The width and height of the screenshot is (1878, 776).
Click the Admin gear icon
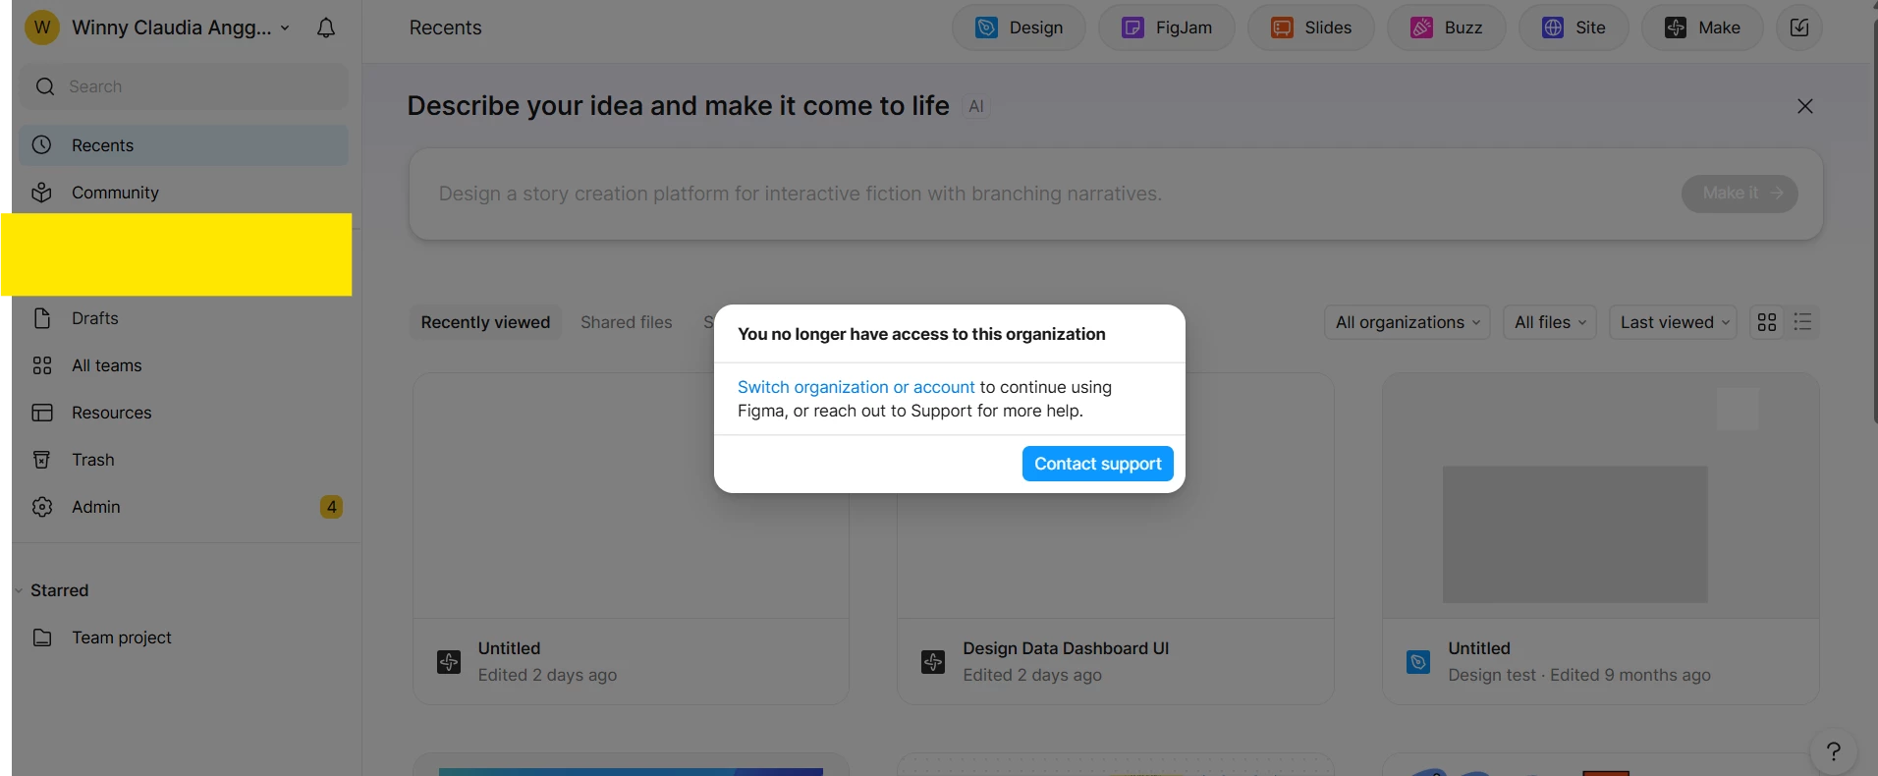tap(41, 507)
